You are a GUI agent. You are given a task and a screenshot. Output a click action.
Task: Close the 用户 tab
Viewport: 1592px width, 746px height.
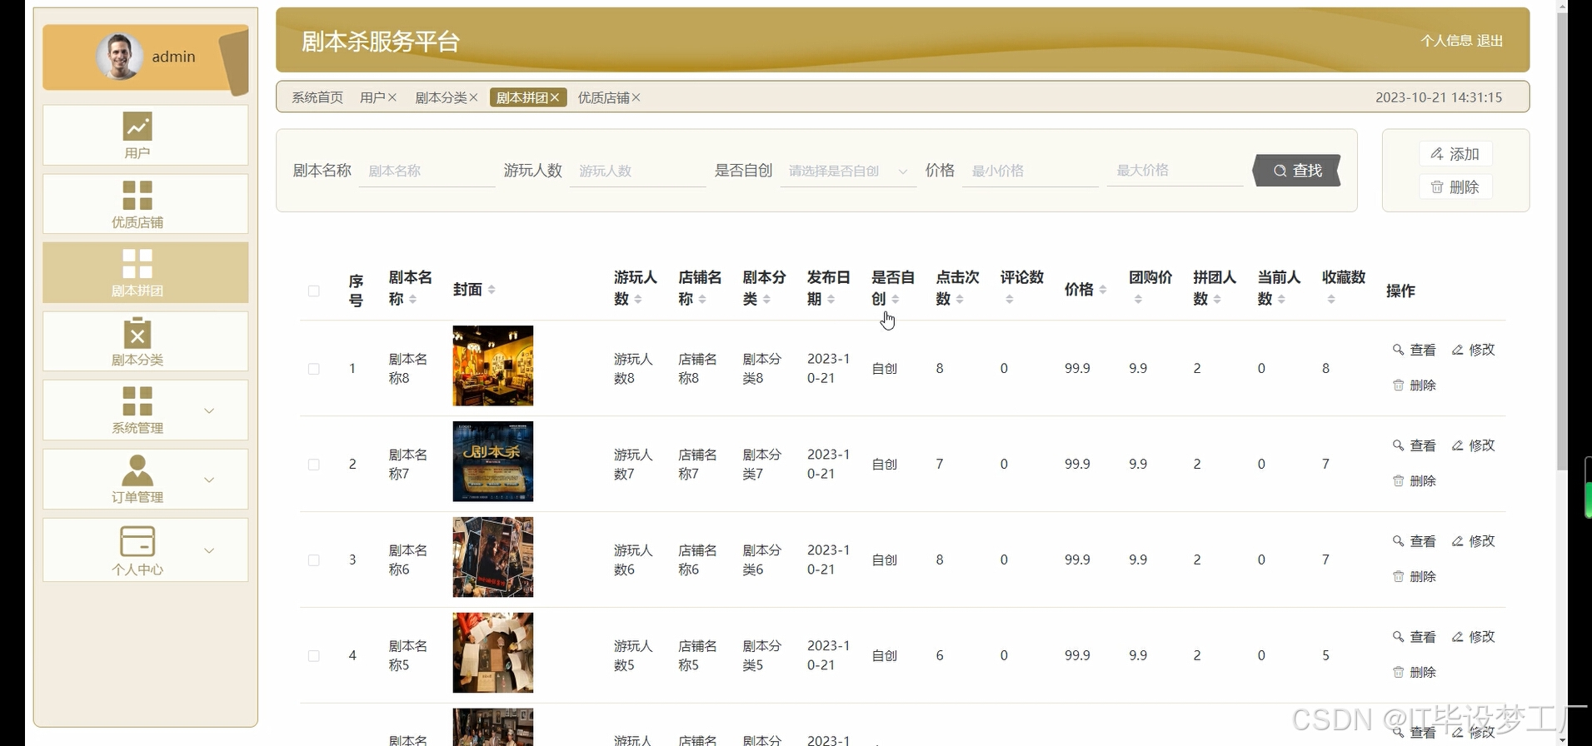392,97
